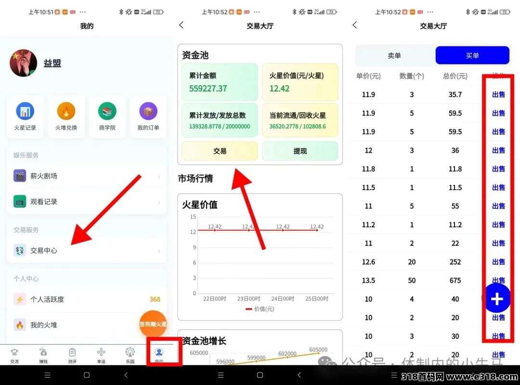Image resolution: width=520 pixels, height=385 pixels.
Task: Open the 火星记录 (Mars records) icon
Action: [25, 111]
